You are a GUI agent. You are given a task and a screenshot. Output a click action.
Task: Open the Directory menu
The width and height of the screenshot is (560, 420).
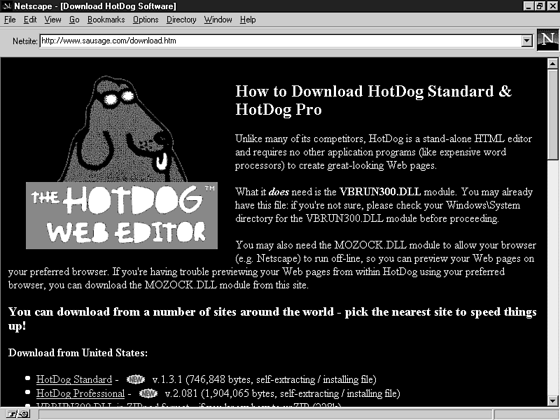click(181, 20)
